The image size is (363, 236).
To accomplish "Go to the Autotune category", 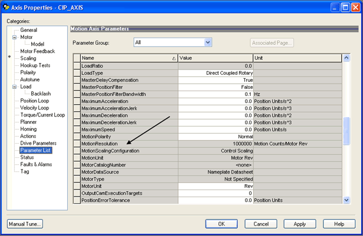I will point(31,79).
